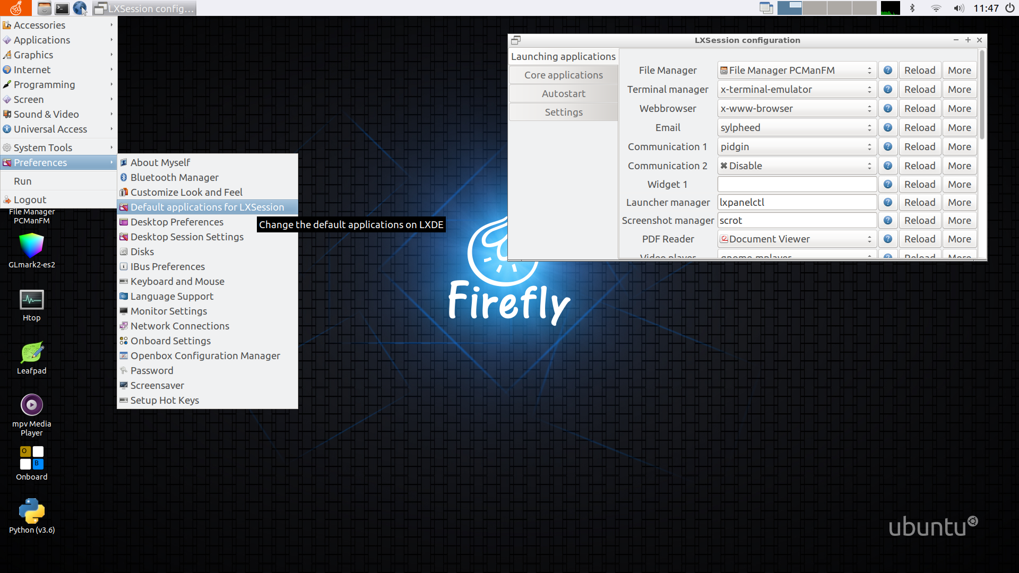The image size is (1019, 573).
Task: Open the File Manager combo box
Action: tap(796, 70)
